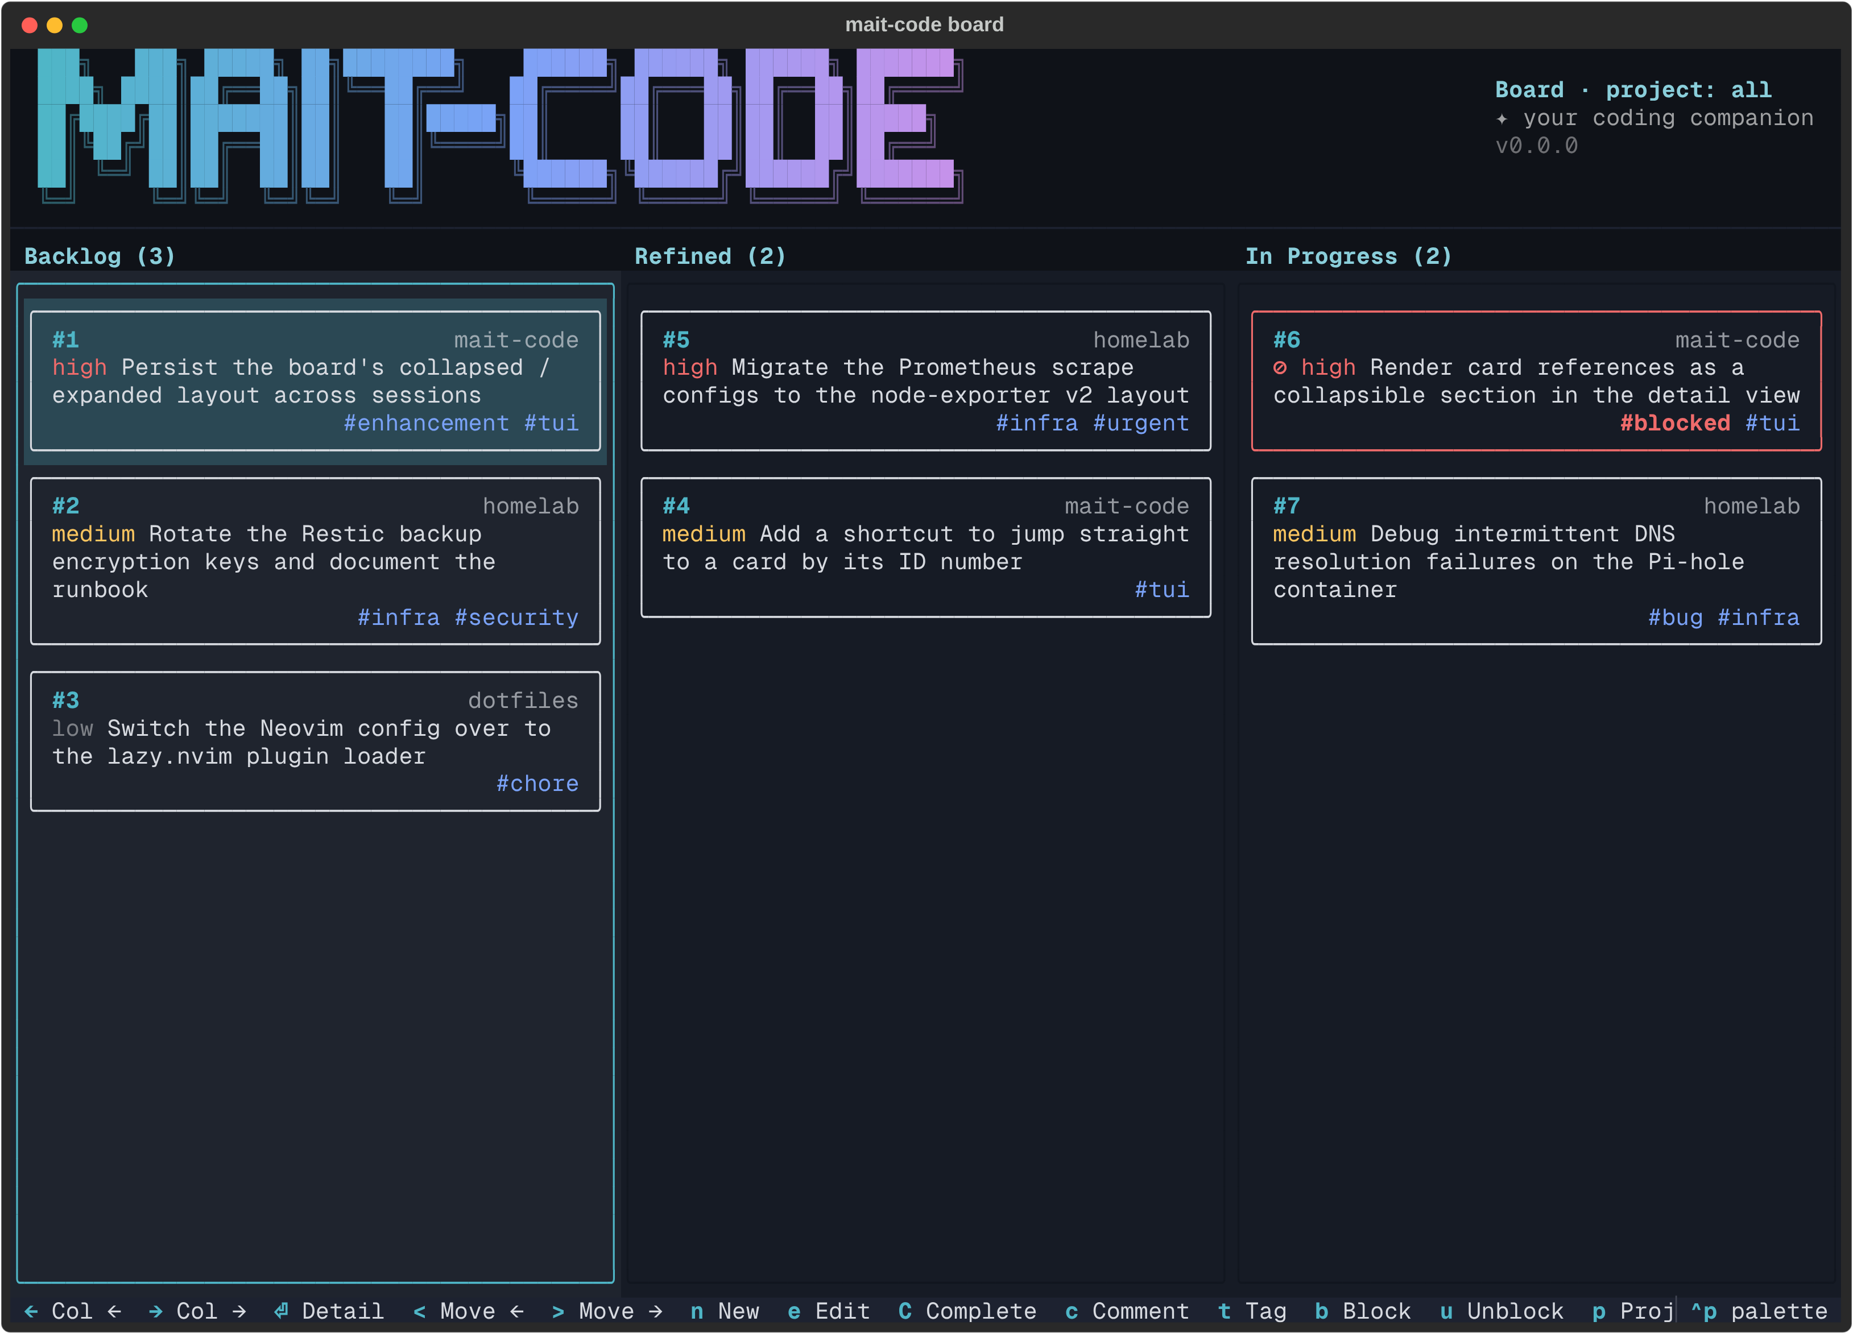Click the '< Move ←' footer shortcut
1853x1334 pixels.
pyautogui.click(x=468, y=1310)
